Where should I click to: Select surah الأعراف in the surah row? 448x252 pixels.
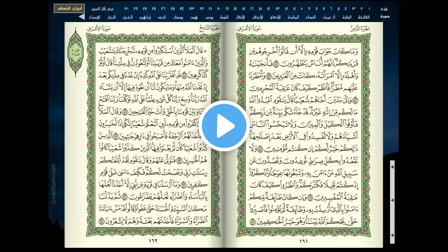coord(258,17)
